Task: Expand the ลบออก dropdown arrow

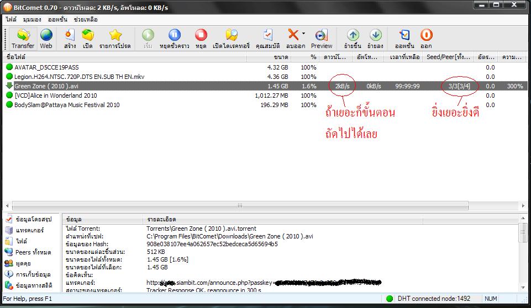Action: tap(303, 34)
